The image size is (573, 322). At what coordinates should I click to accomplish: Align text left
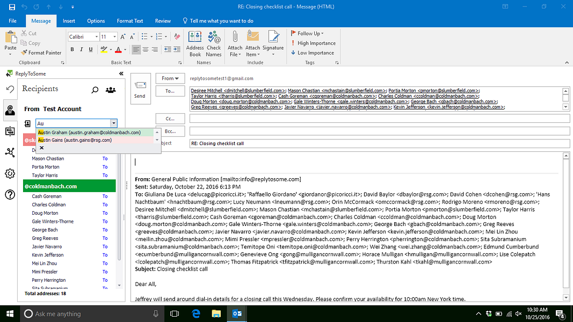pos(136,49)
